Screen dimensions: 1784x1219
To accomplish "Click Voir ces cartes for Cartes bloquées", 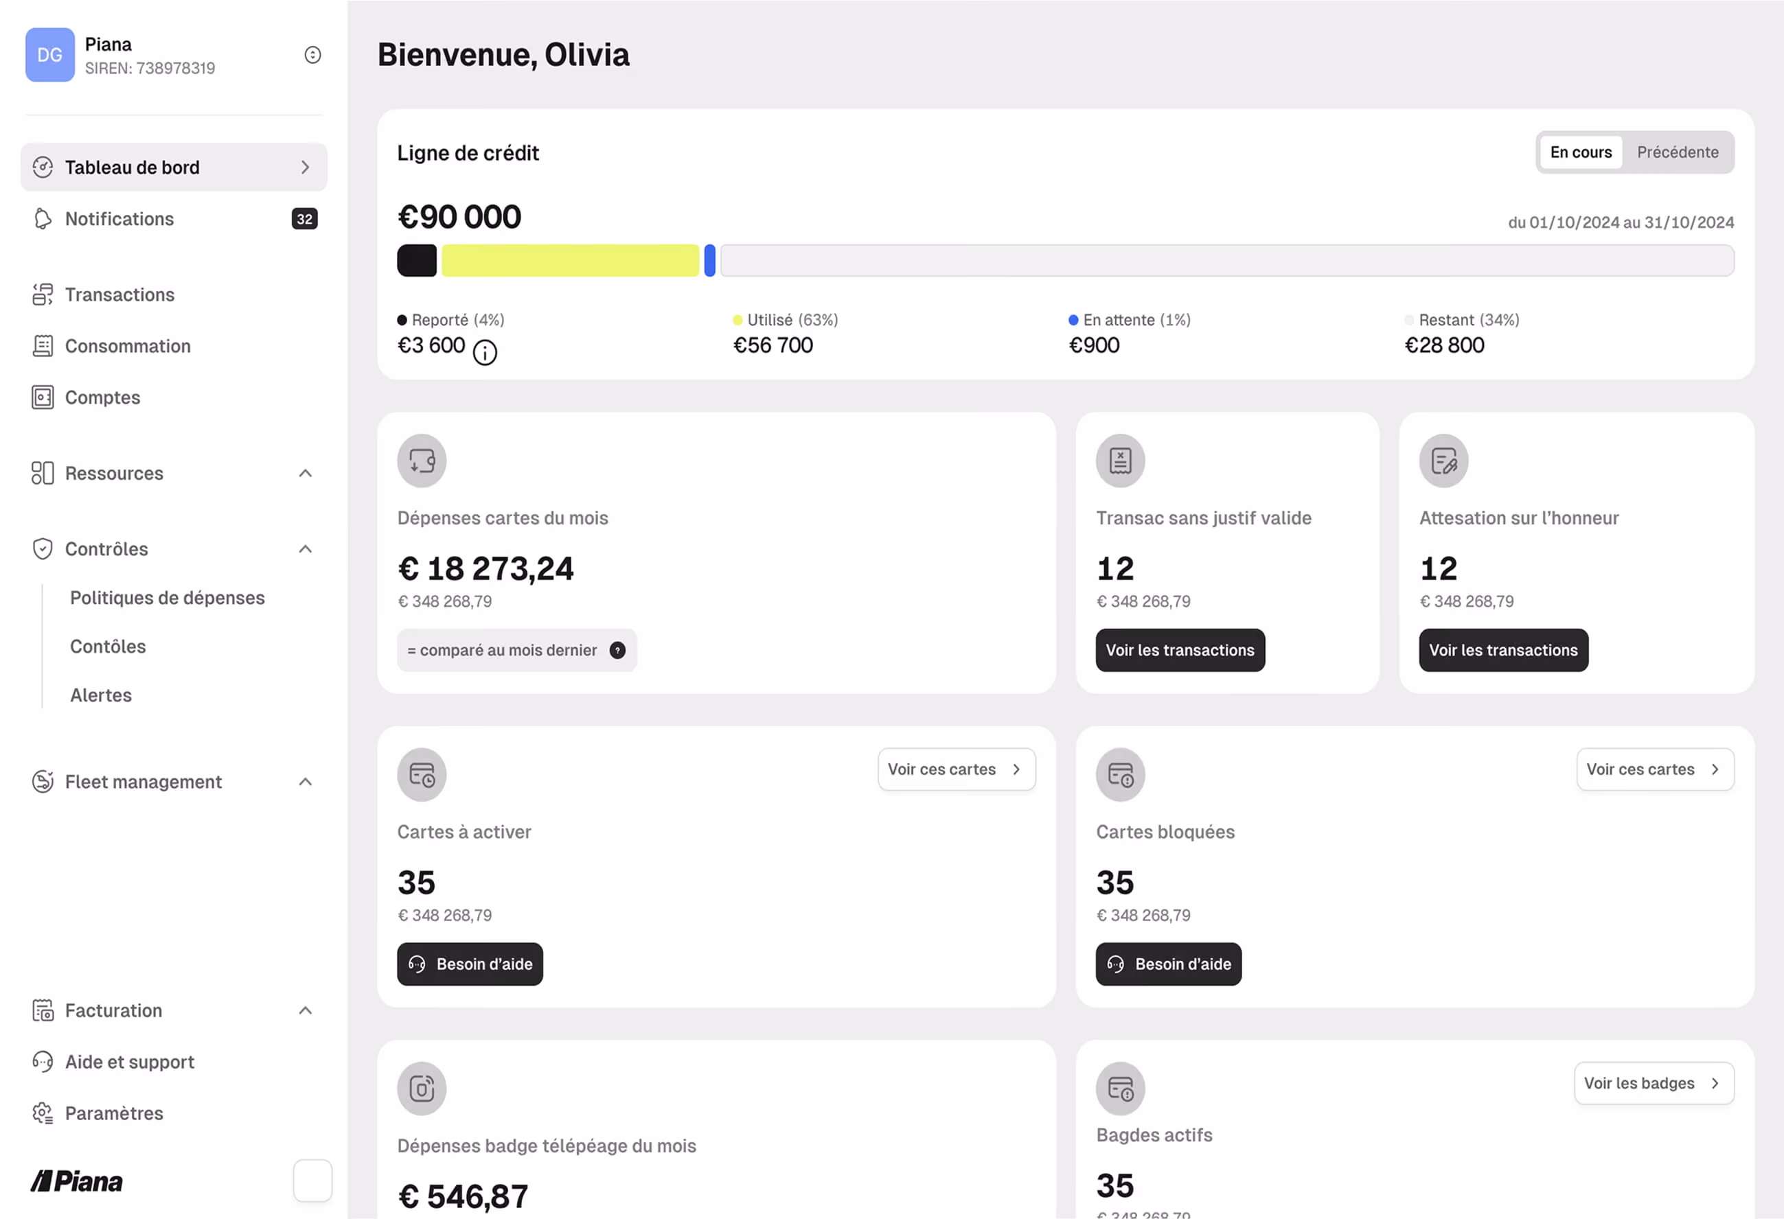I will 1655,769.
